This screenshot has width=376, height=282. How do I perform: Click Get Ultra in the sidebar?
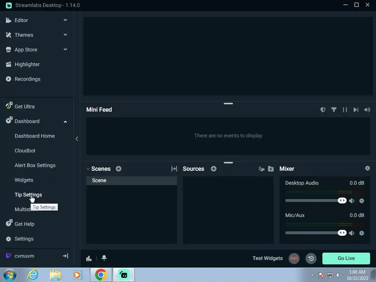click(x=25, y=106)
